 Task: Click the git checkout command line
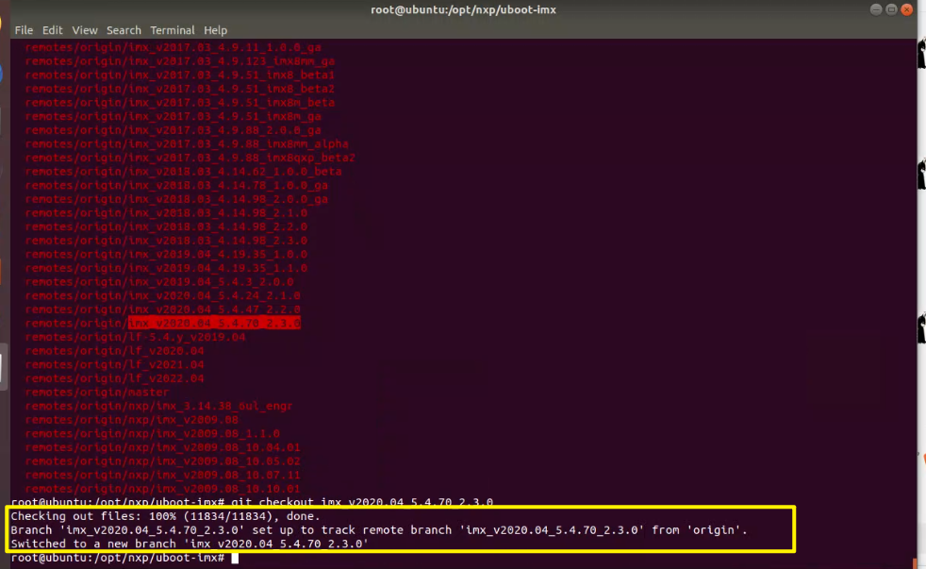252,502
